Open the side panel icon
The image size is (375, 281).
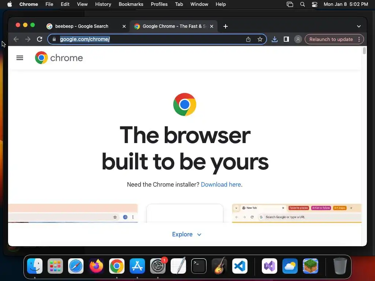pyautogui.click(x=286, y=39)
